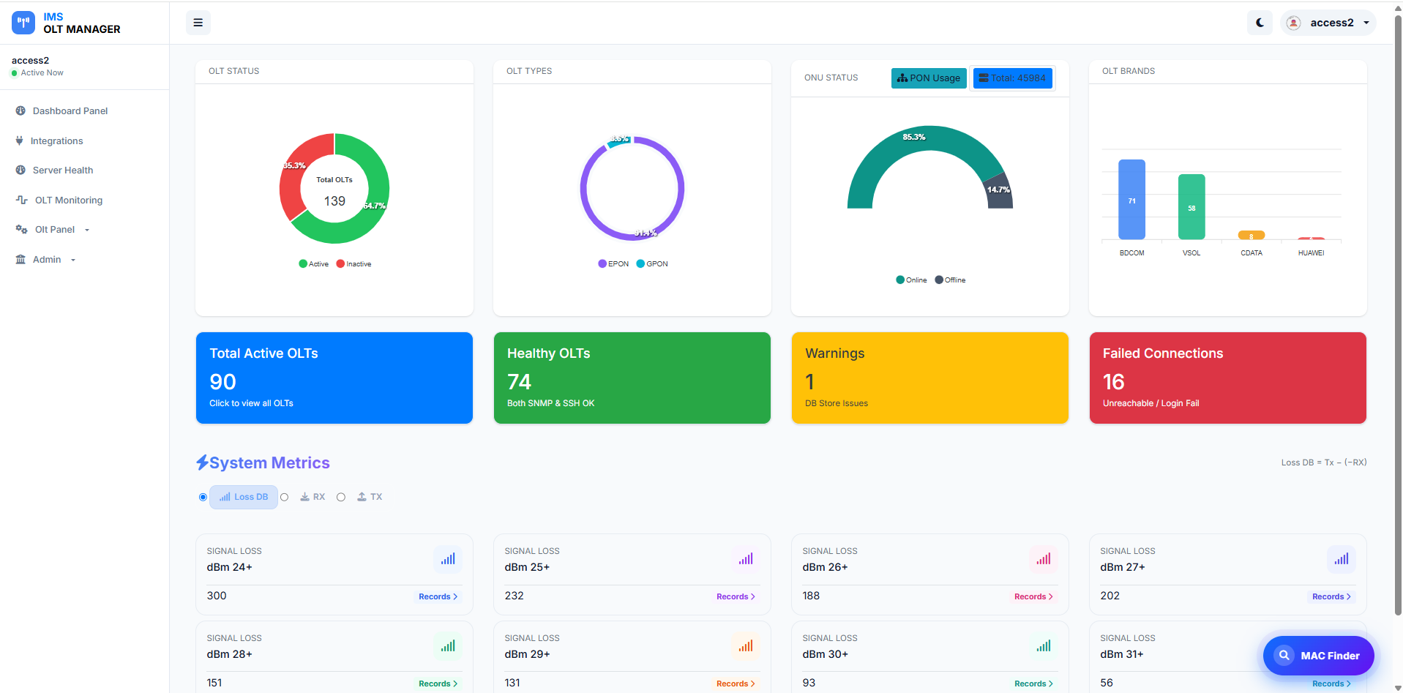Open Records for dBm 26+
This screenshot has width=1403, height=693.
point(1034,596)
